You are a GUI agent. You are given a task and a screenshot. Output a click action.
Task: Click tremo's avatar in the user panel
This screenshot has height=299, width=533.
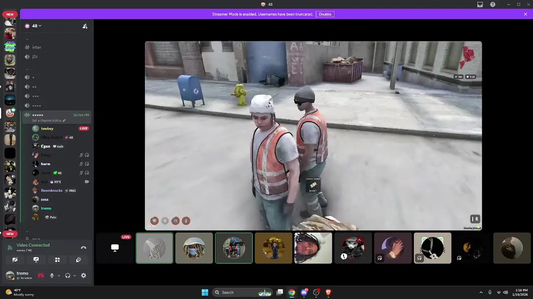pyautogui.click(x=10, y=275)
